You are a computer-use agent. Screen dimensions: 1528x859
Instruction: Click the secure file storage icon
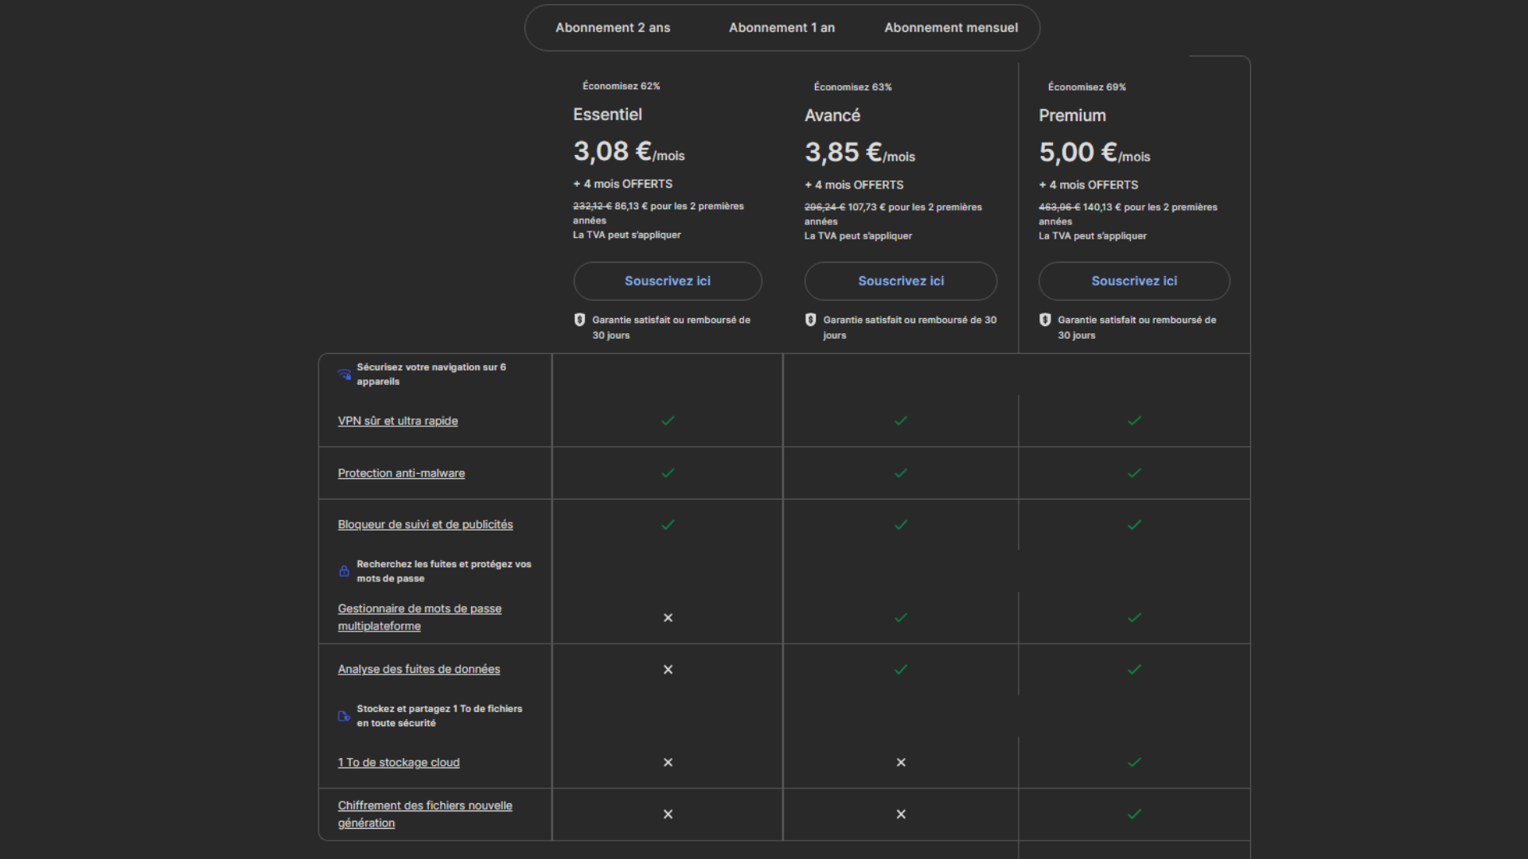pos(345,716)
